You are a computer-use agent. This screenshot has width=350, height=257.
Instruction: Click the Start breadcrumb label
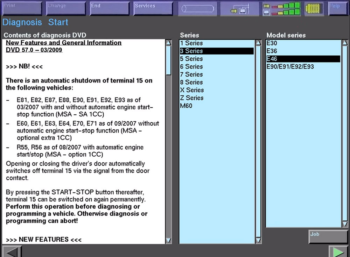(58, 22)
